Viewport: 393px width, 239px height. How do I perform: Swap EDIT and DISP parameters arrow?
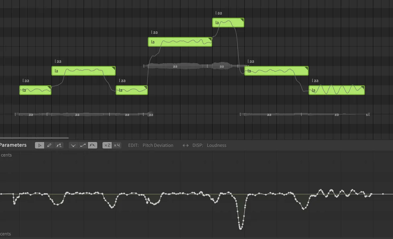point(186,145)
